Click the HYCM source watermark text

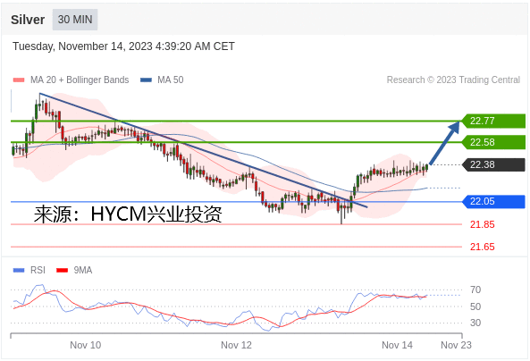tap(128, 214)
